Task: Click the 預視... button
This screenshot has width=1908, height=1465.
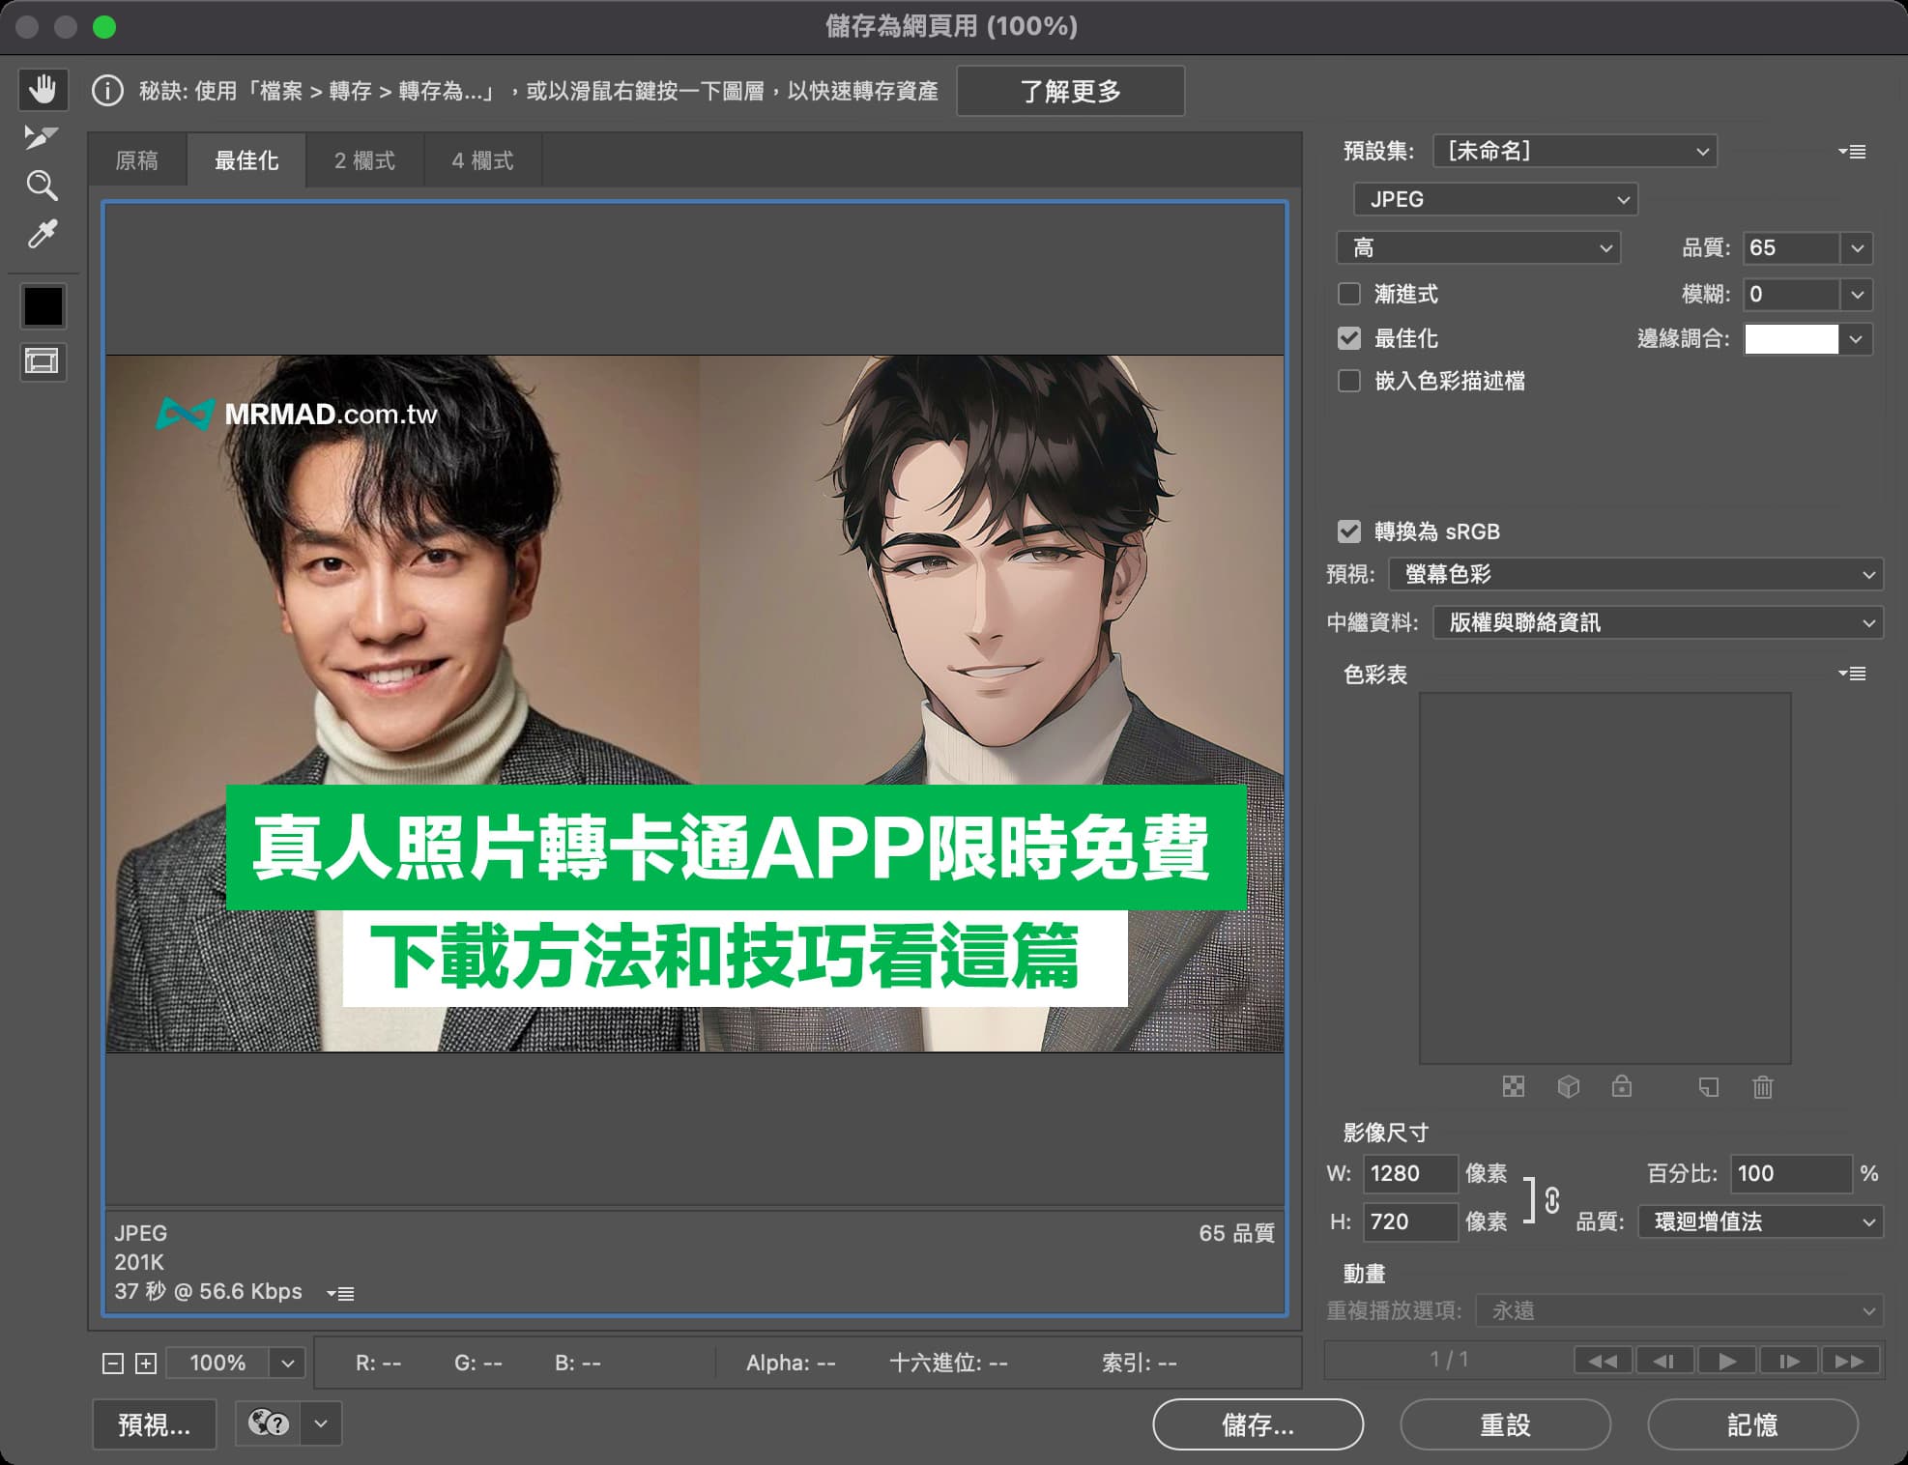Action: [154, 1424]
